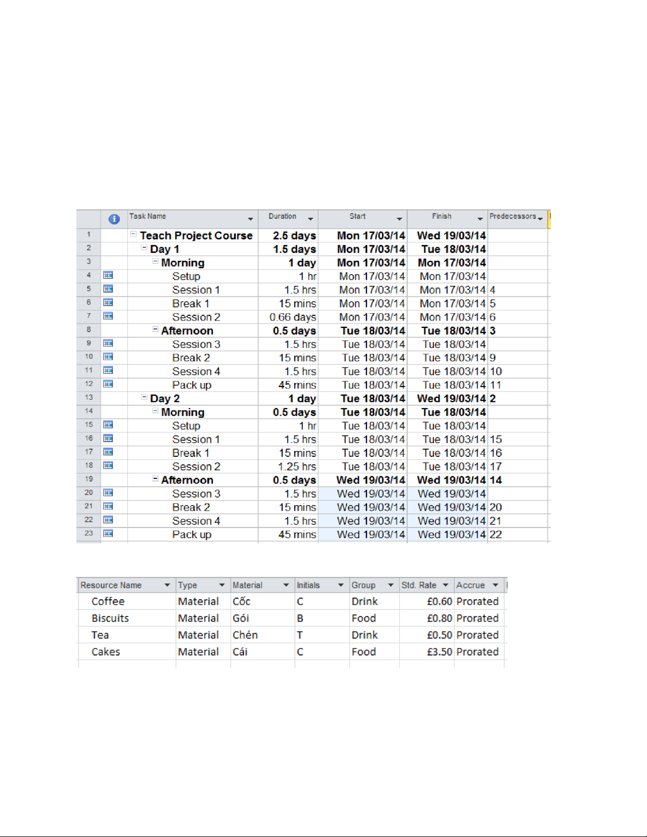
Task: Click the calendar indicator icon in row 5 Session 1
Action: point(108,289)
